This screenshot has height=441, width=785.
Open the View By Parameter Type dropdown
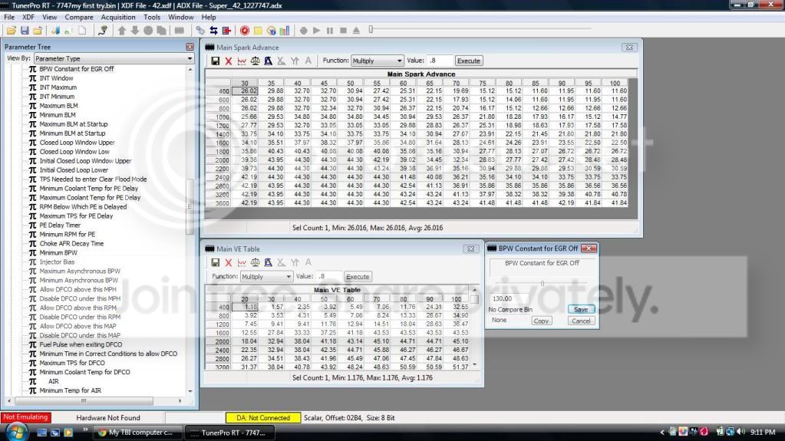coord(114,58)
